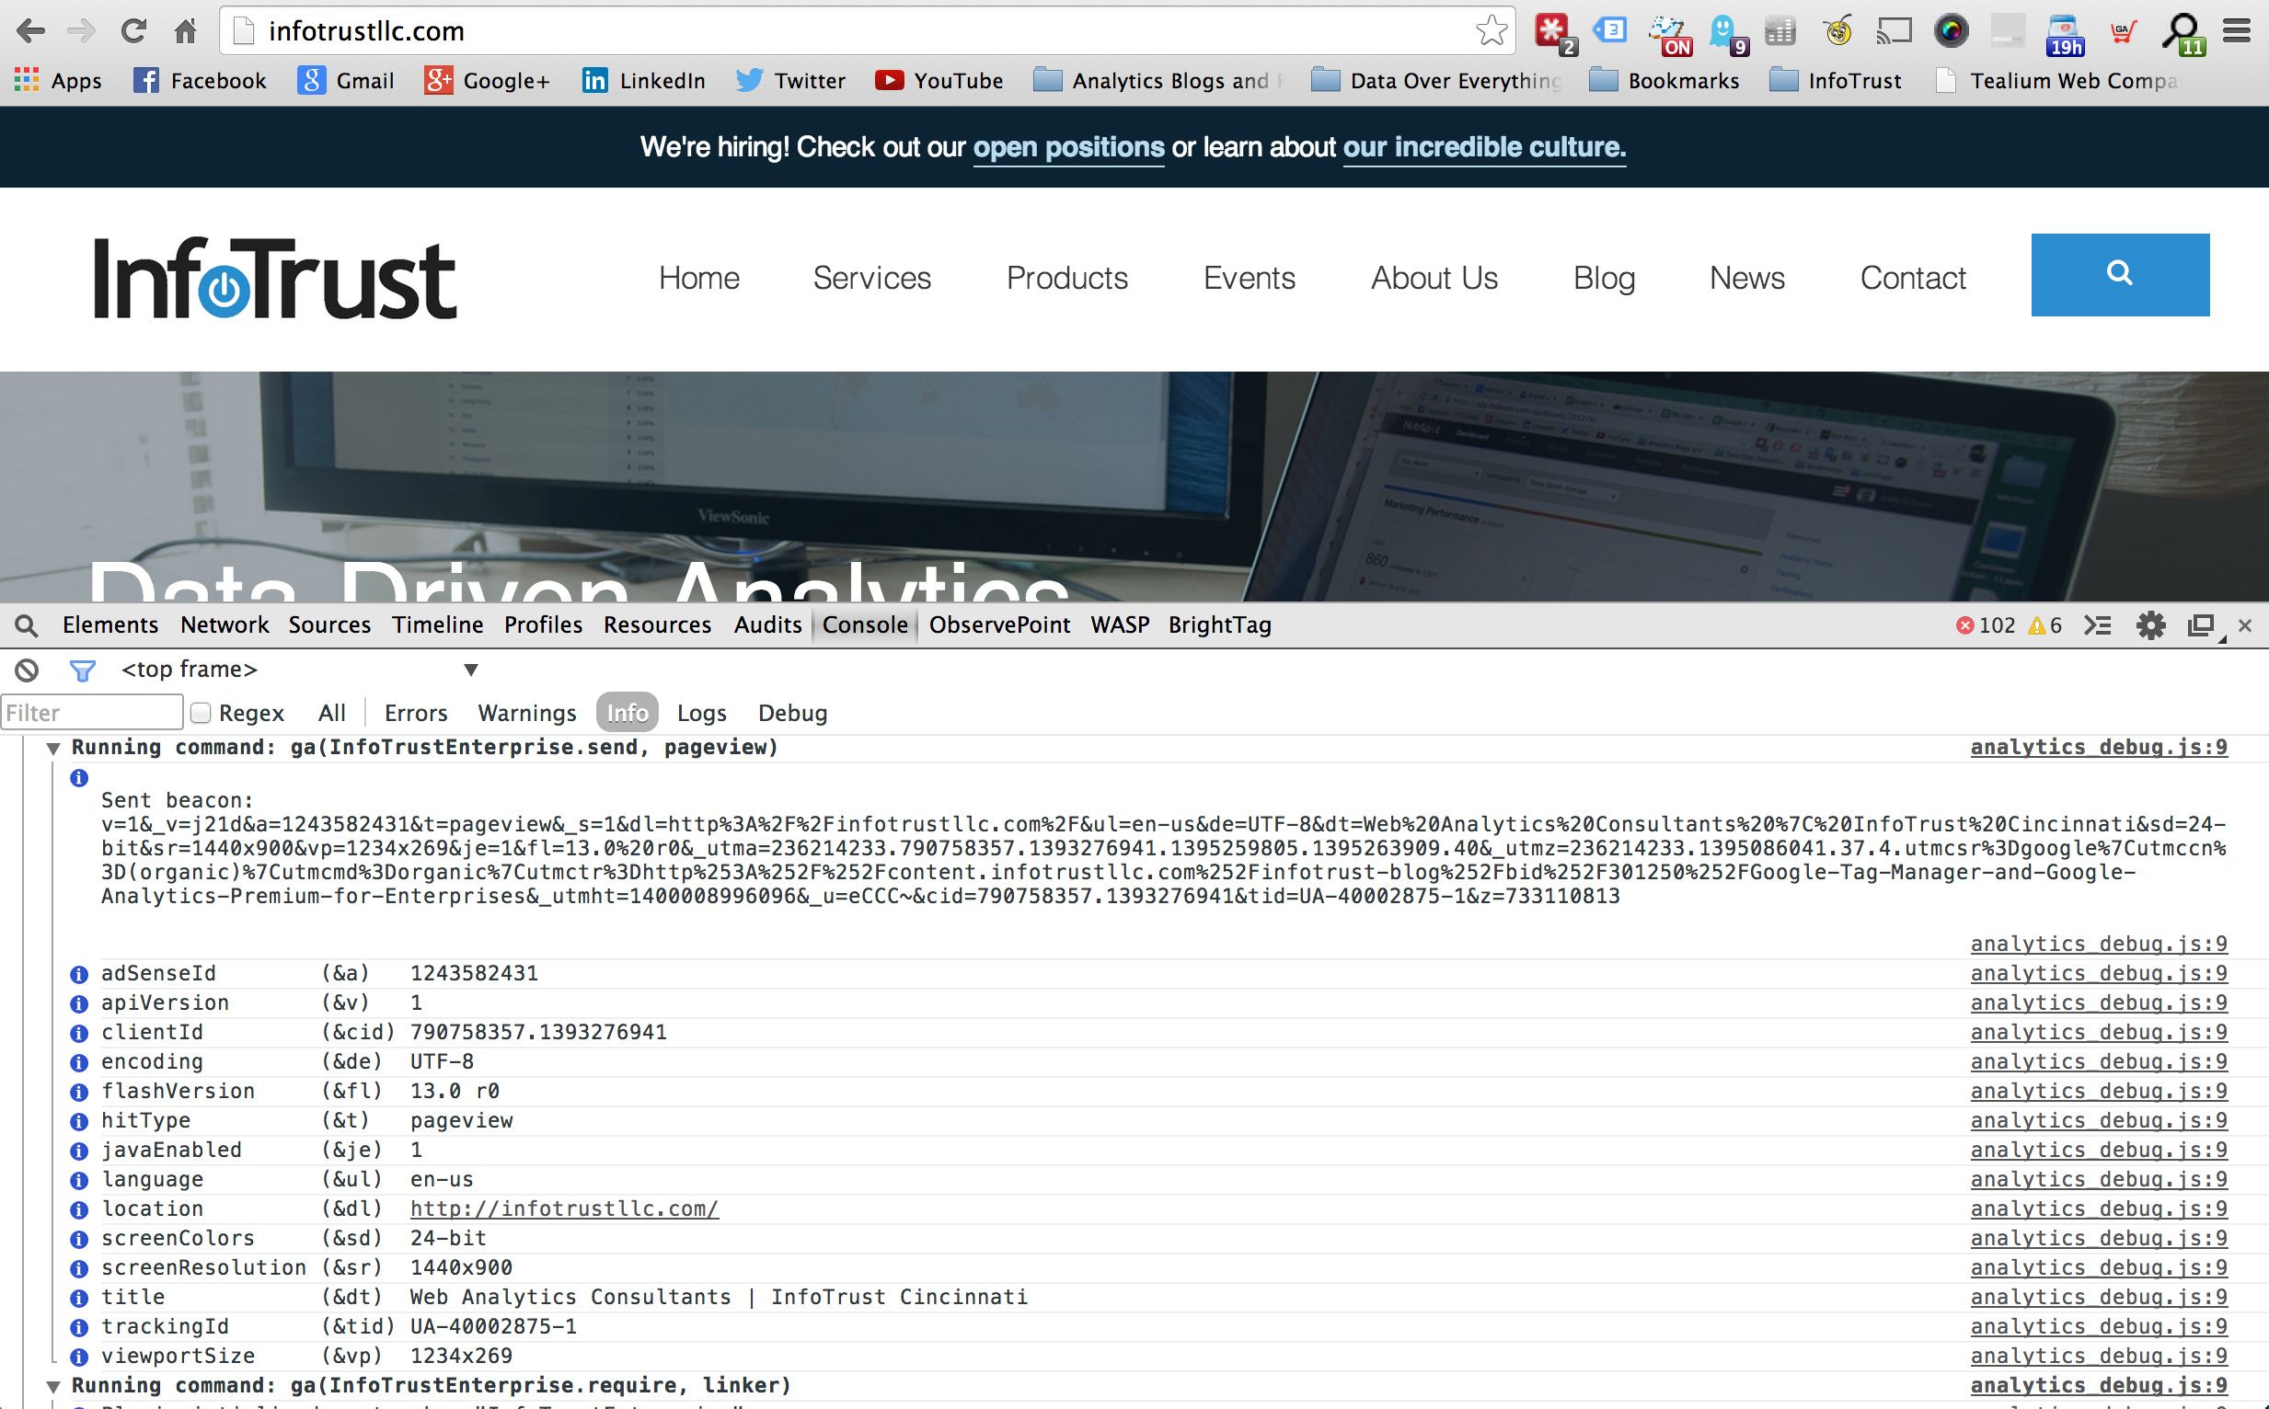
Task: Reload the page
Action: 133,30
